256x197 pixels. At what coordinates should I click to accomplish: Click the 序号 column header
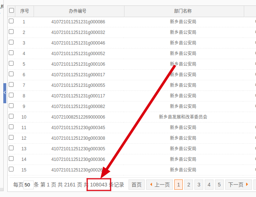point(25,11)
